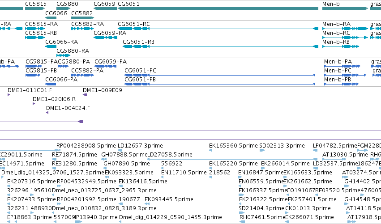Select protein Men-b-PB

point(338,80)
